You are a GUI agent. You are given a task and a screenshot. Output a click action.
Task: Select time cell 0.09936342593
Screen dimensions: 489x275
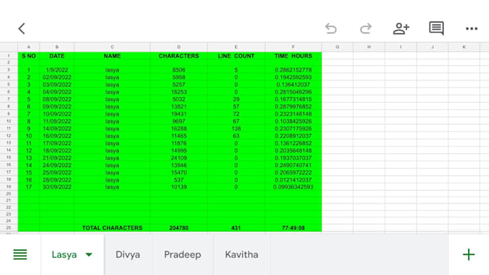(293, 187)
